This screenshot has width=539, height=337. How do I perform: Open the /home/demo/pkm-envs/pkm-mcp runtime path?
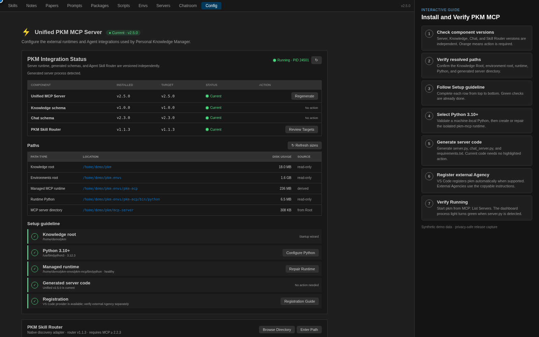(110, 189)
